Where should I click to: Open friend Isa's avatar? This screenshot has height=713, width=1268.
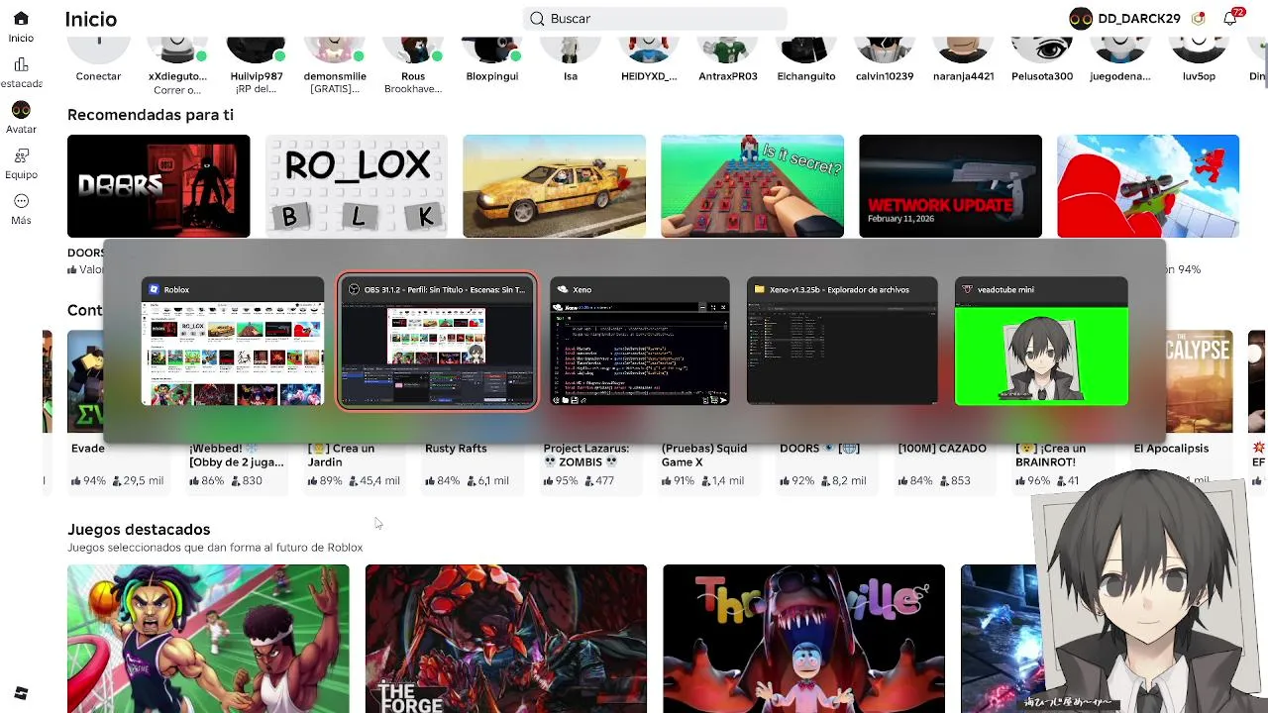[x=571, y=50]
